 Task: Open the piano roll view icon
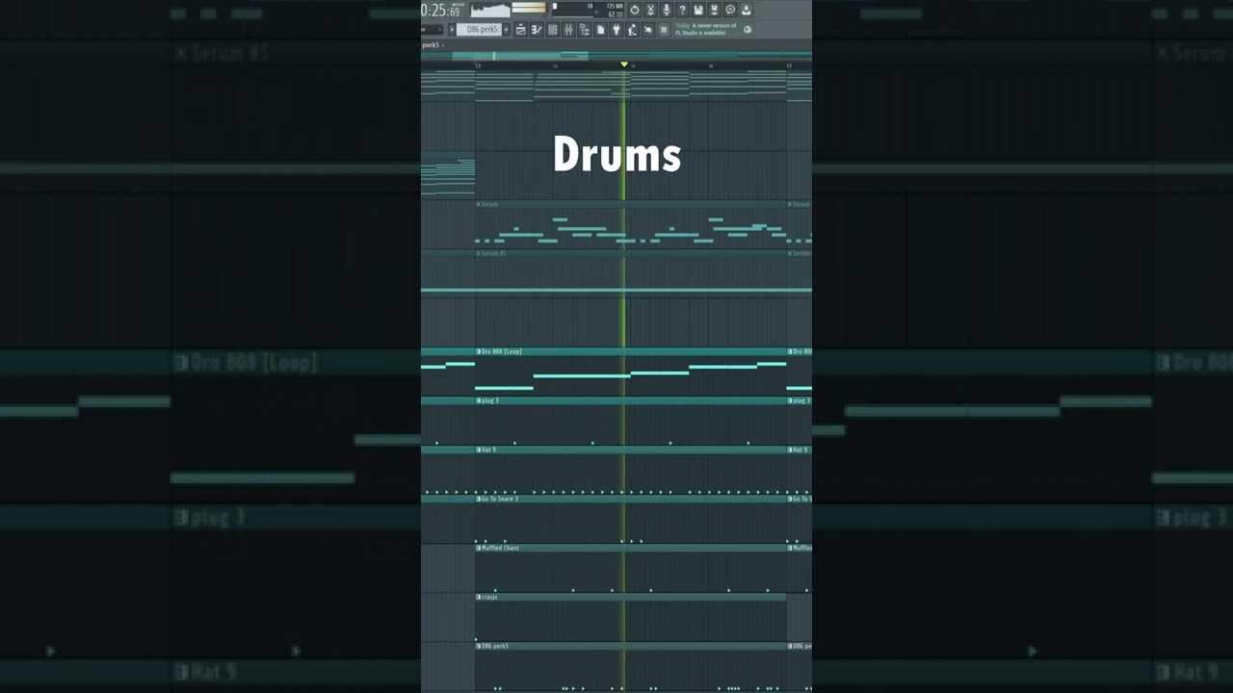(537, 30)
